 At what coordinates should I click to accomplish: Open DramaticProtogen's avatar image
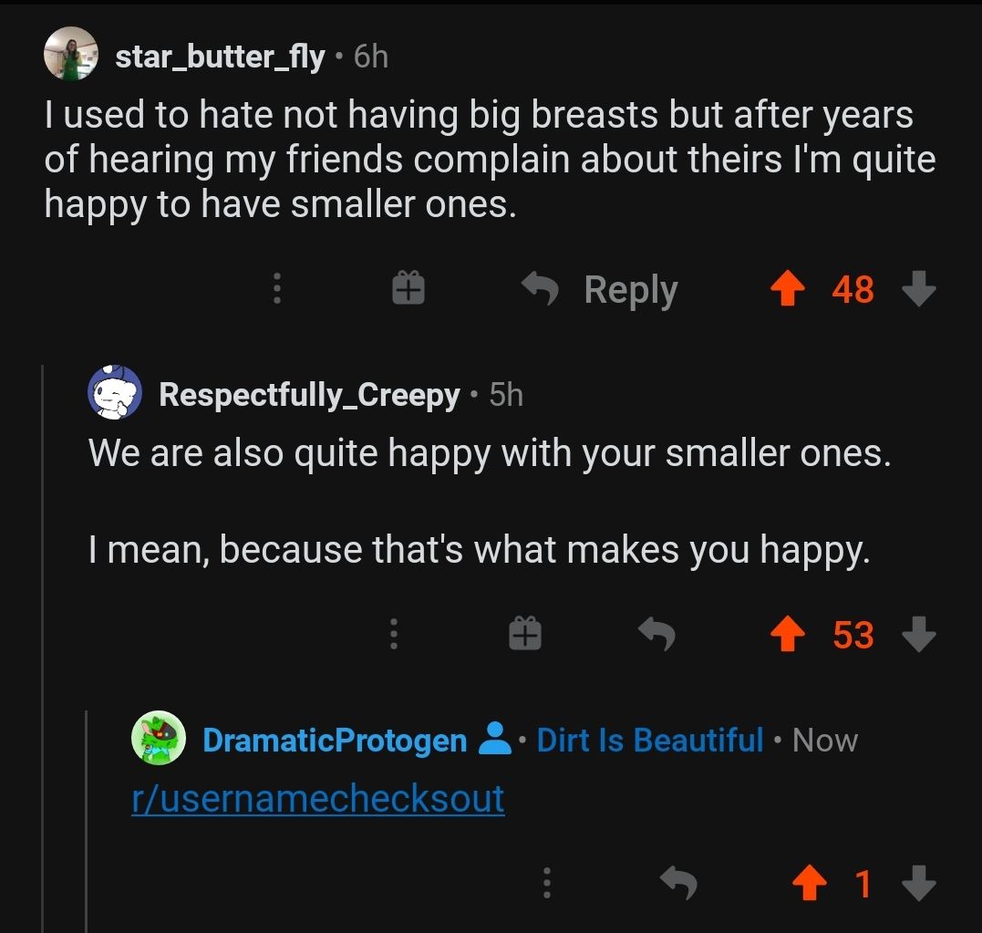point(159,738)
